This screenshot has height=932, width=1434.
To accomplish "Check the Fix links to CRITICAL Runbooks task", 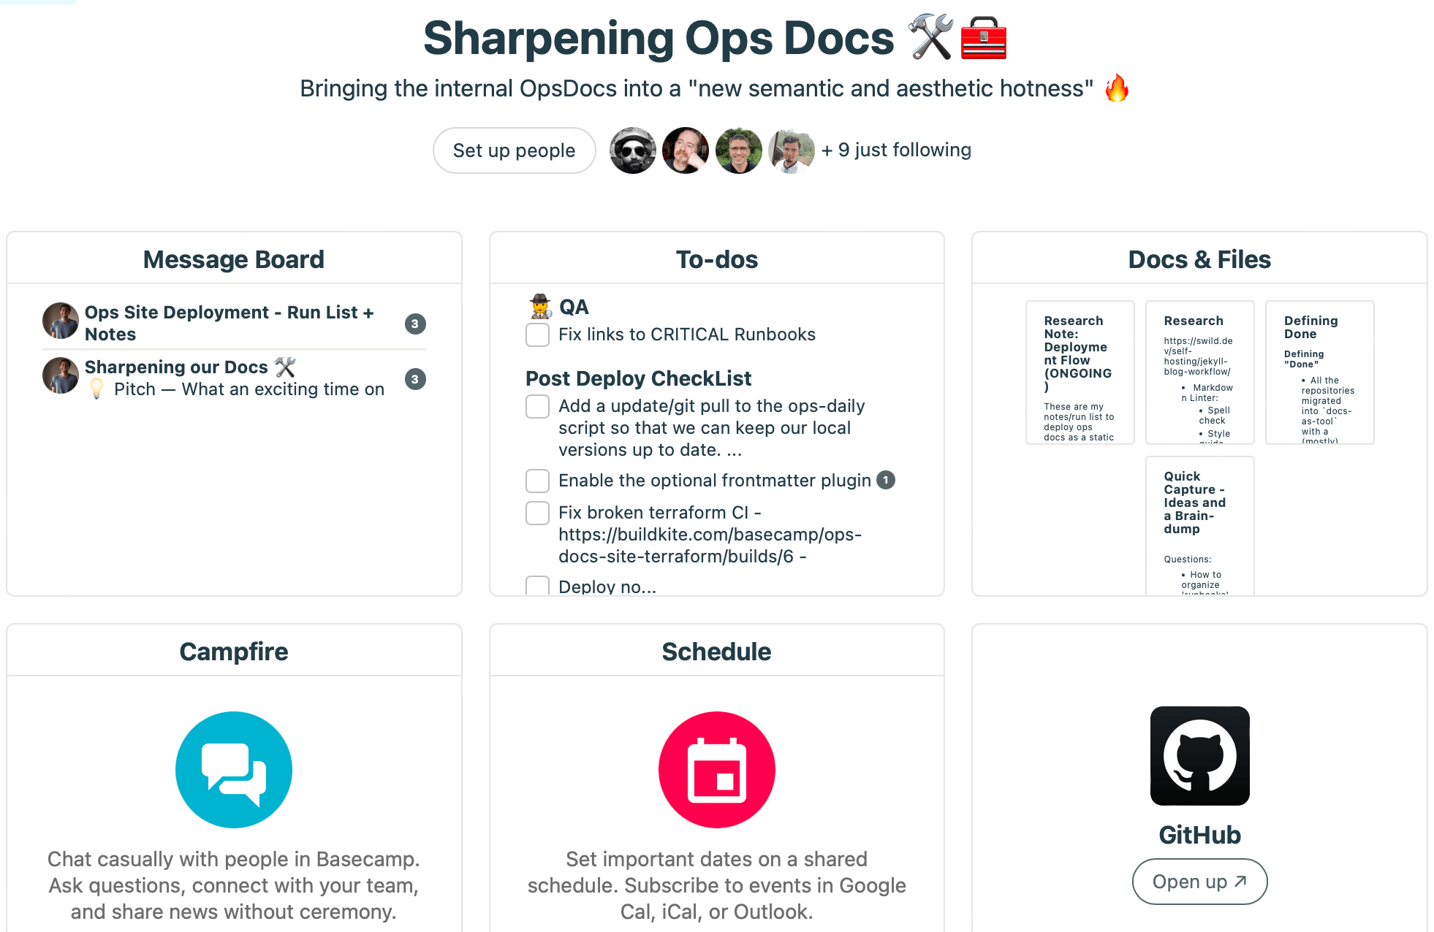I will [x=536, y=335].
